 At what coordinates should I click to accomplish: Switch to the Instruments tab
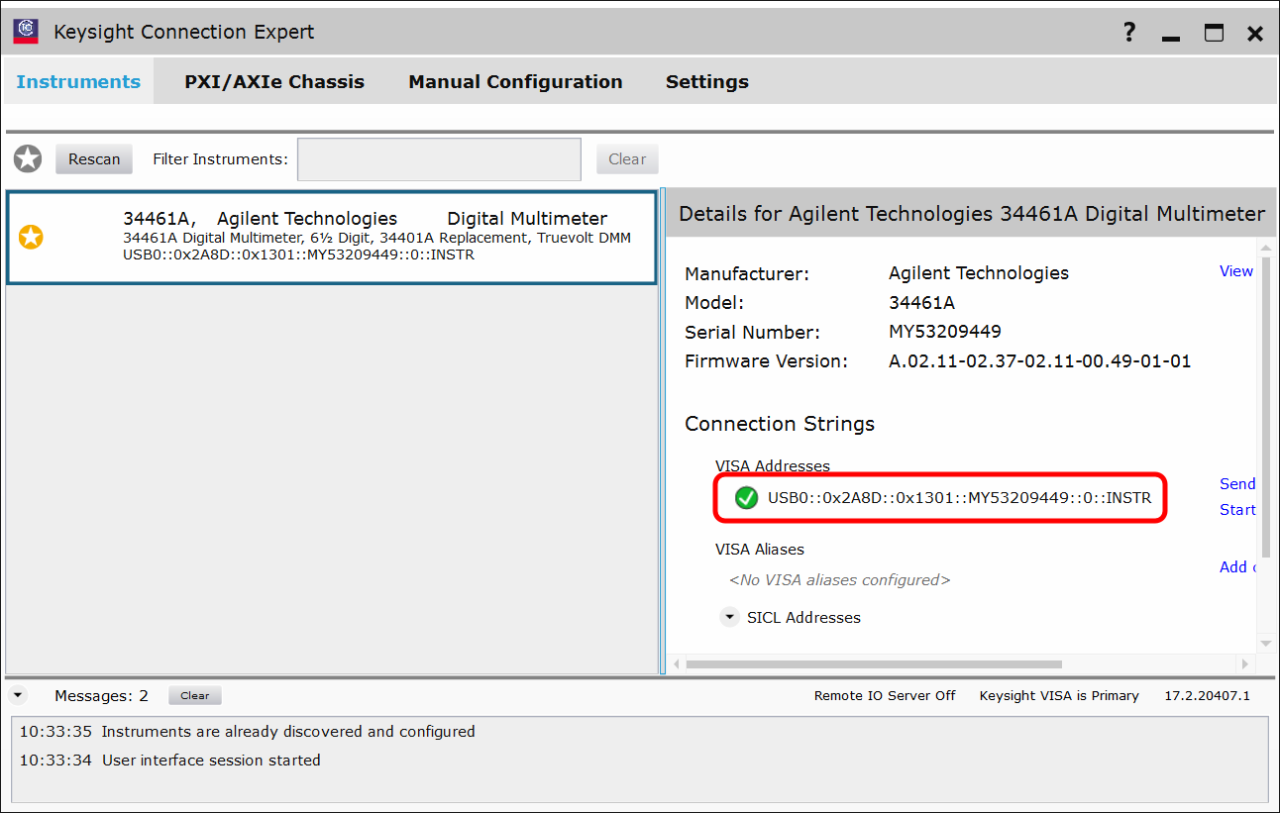79,82
